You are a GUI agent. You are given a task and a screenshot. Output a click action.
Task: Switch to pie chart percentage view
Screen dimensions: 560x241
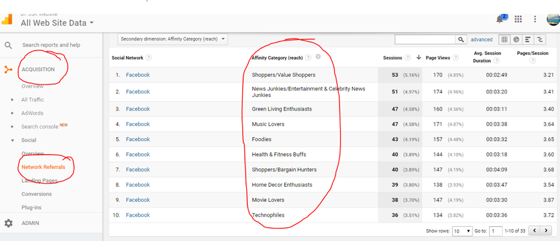pyautogui.click(x=516, y=40)
